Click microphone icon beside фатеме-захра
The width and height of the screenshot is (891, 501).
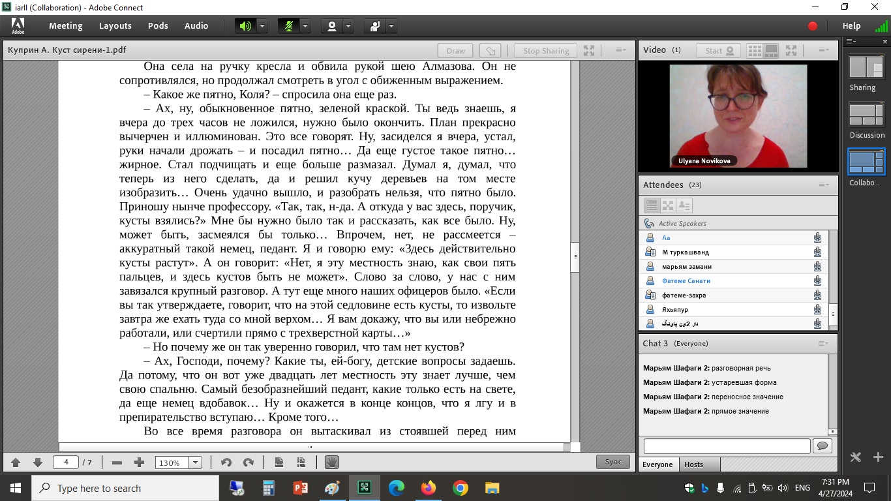[x=817, y=295]
